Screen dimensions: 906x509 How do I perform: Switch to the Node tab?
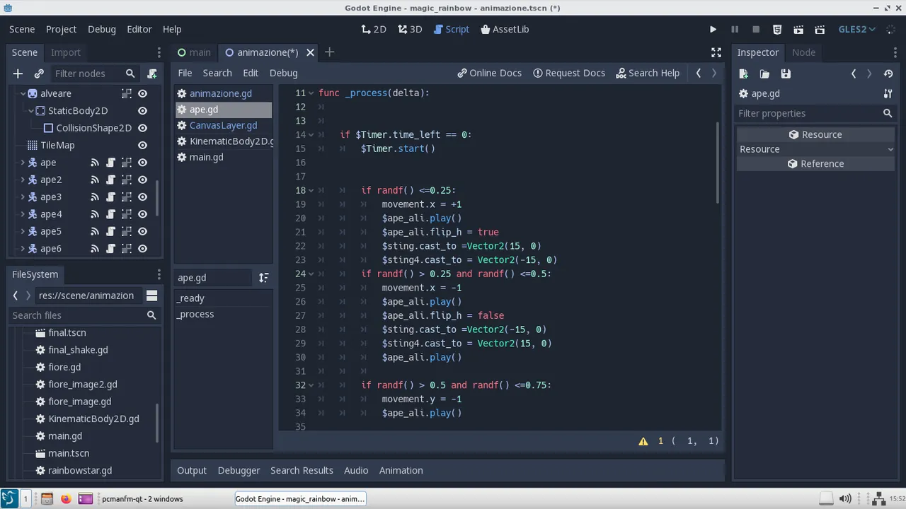click(803, 52)
